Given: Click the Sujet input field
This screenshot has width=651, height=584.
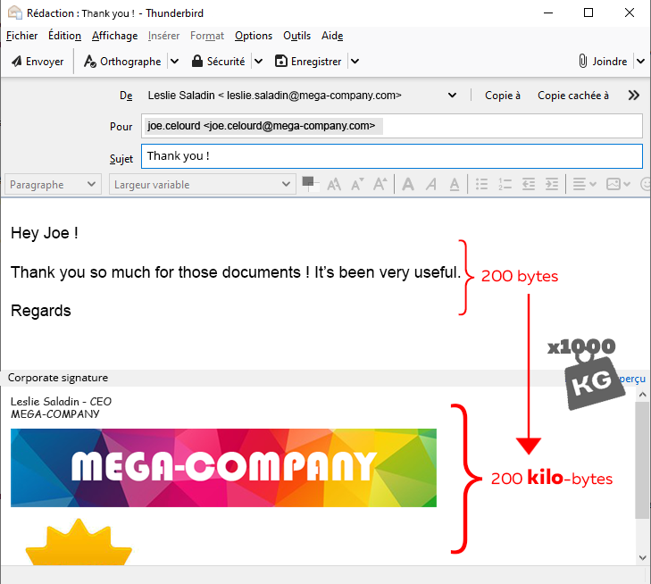Looking at the screenshot, I should coord(391,156).
